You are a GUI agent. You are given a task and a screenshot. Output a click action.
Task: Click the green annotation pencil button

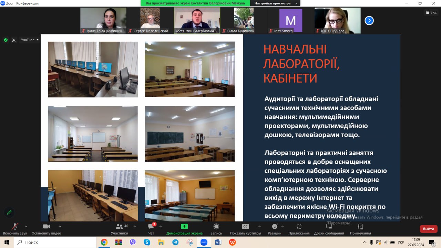click(x=9, y=212)
